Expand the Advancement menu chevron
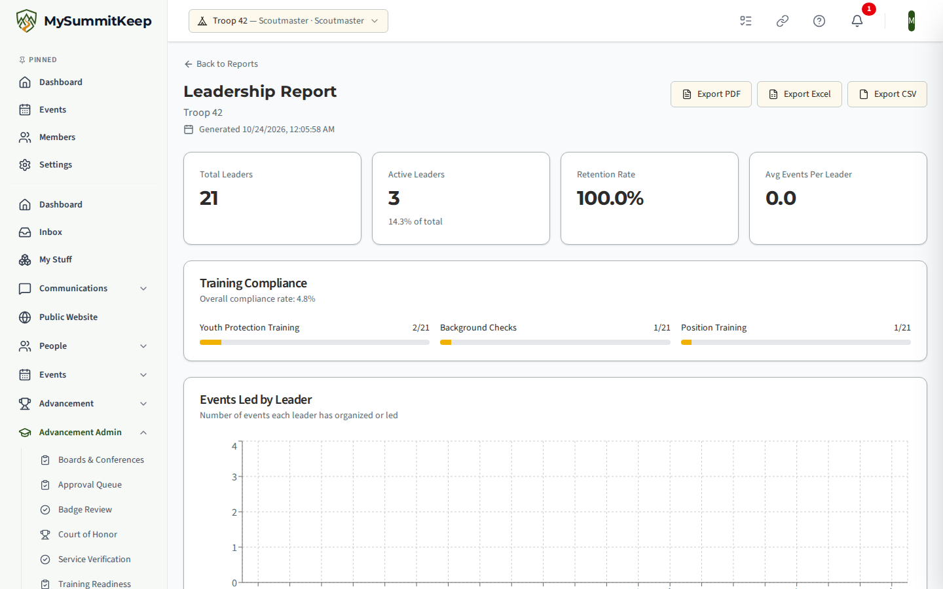This screenshot has width=943, height=589. pos(143,404)
